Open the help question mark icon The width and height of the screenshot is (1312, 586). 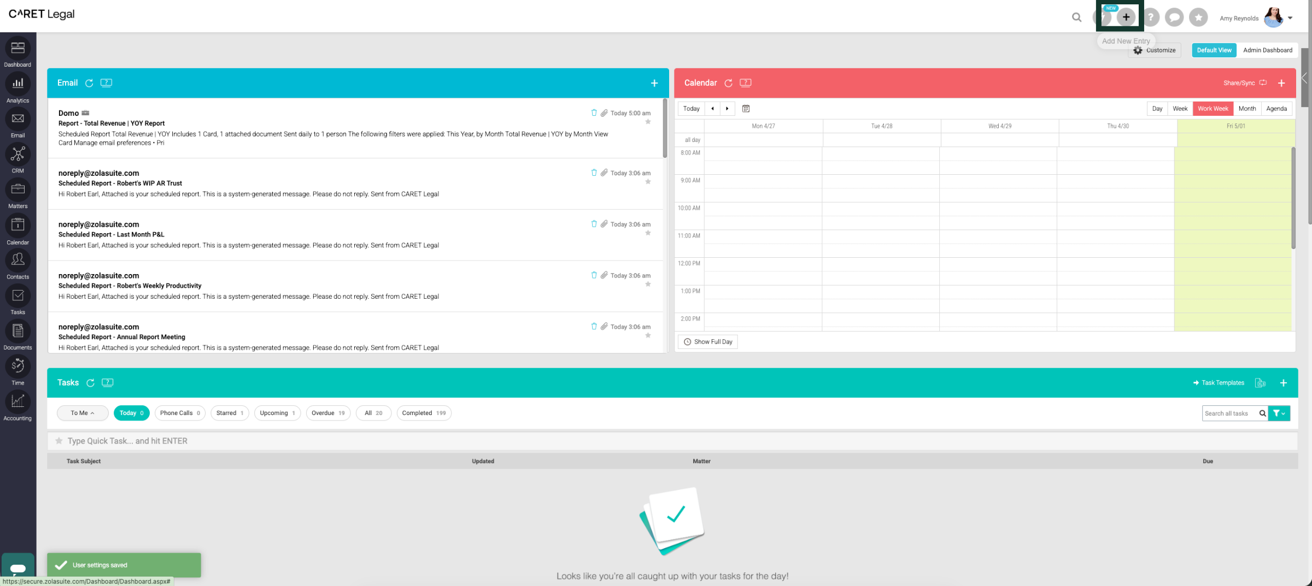1150,17
